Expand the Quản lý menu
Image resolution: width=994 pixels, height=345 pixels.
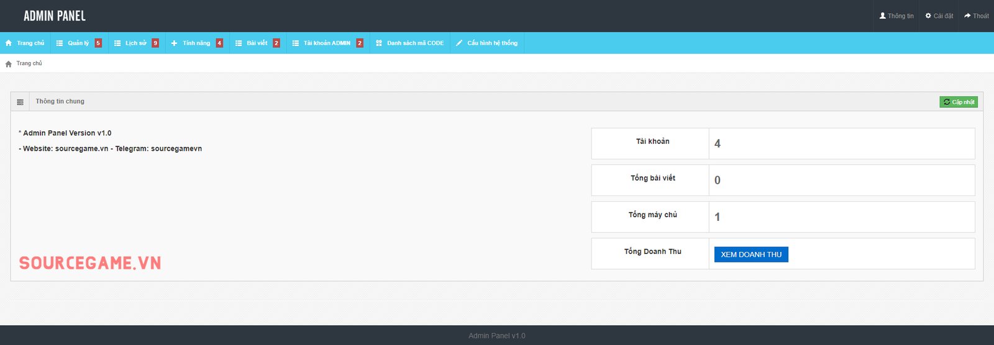click(78, 43)
